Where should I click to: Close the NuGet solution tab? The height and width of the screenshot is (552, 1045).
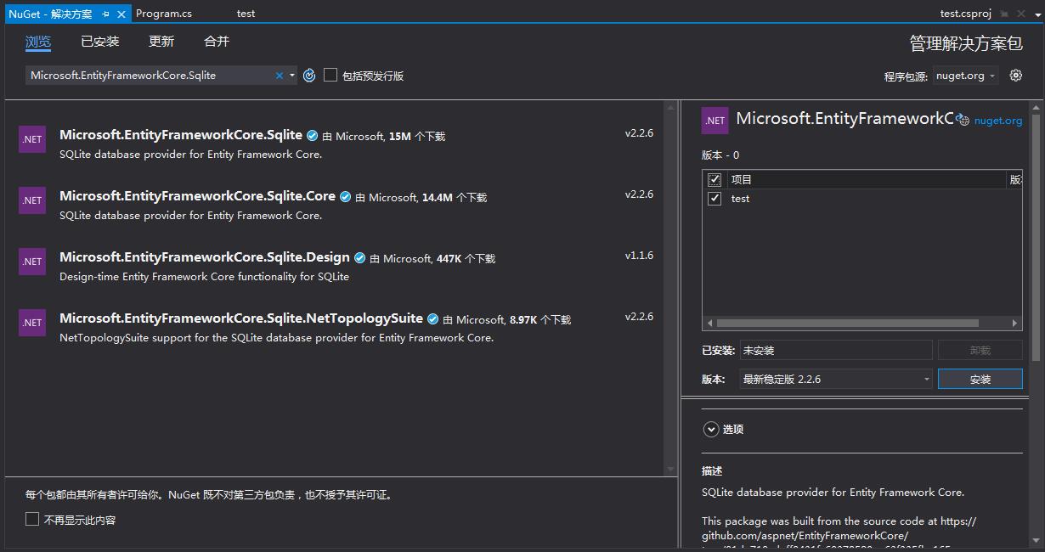coord(121,14)
